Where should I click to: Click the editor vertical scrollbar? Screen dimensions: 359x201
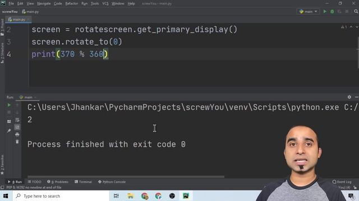[358, 52]
